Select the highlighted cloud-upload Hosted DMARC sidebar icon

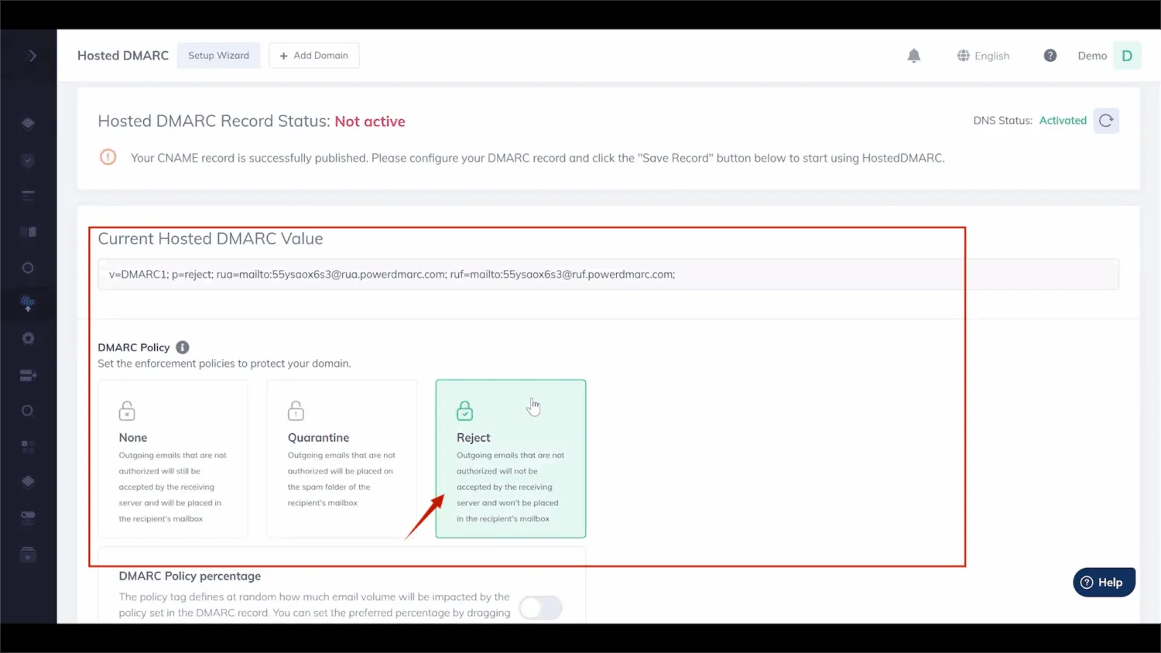click(x=28, y=303)
